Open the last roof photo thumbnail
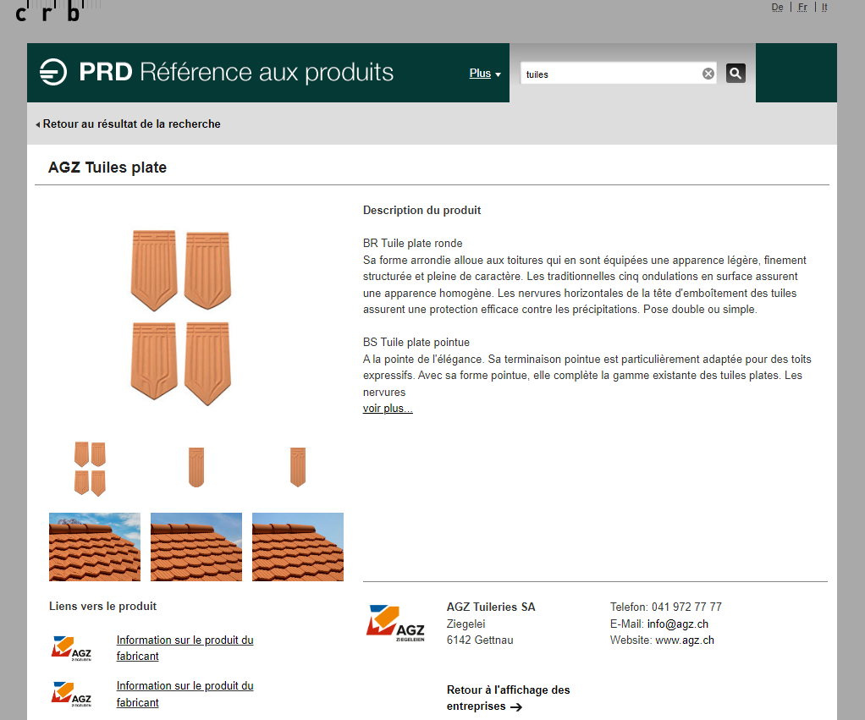Image resolution: width=865 pixels, height=720 pixels. [x=298, y=547]
